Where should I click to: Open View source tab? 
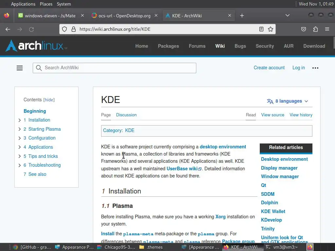pyautogui.click(x=273, y=115)
